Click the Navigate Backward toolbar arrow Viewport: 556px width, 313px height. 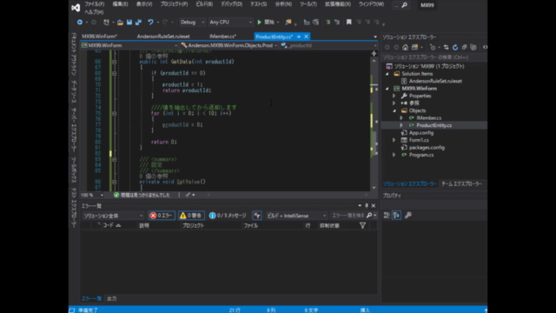pyautogui.click(x=80, y=22)
